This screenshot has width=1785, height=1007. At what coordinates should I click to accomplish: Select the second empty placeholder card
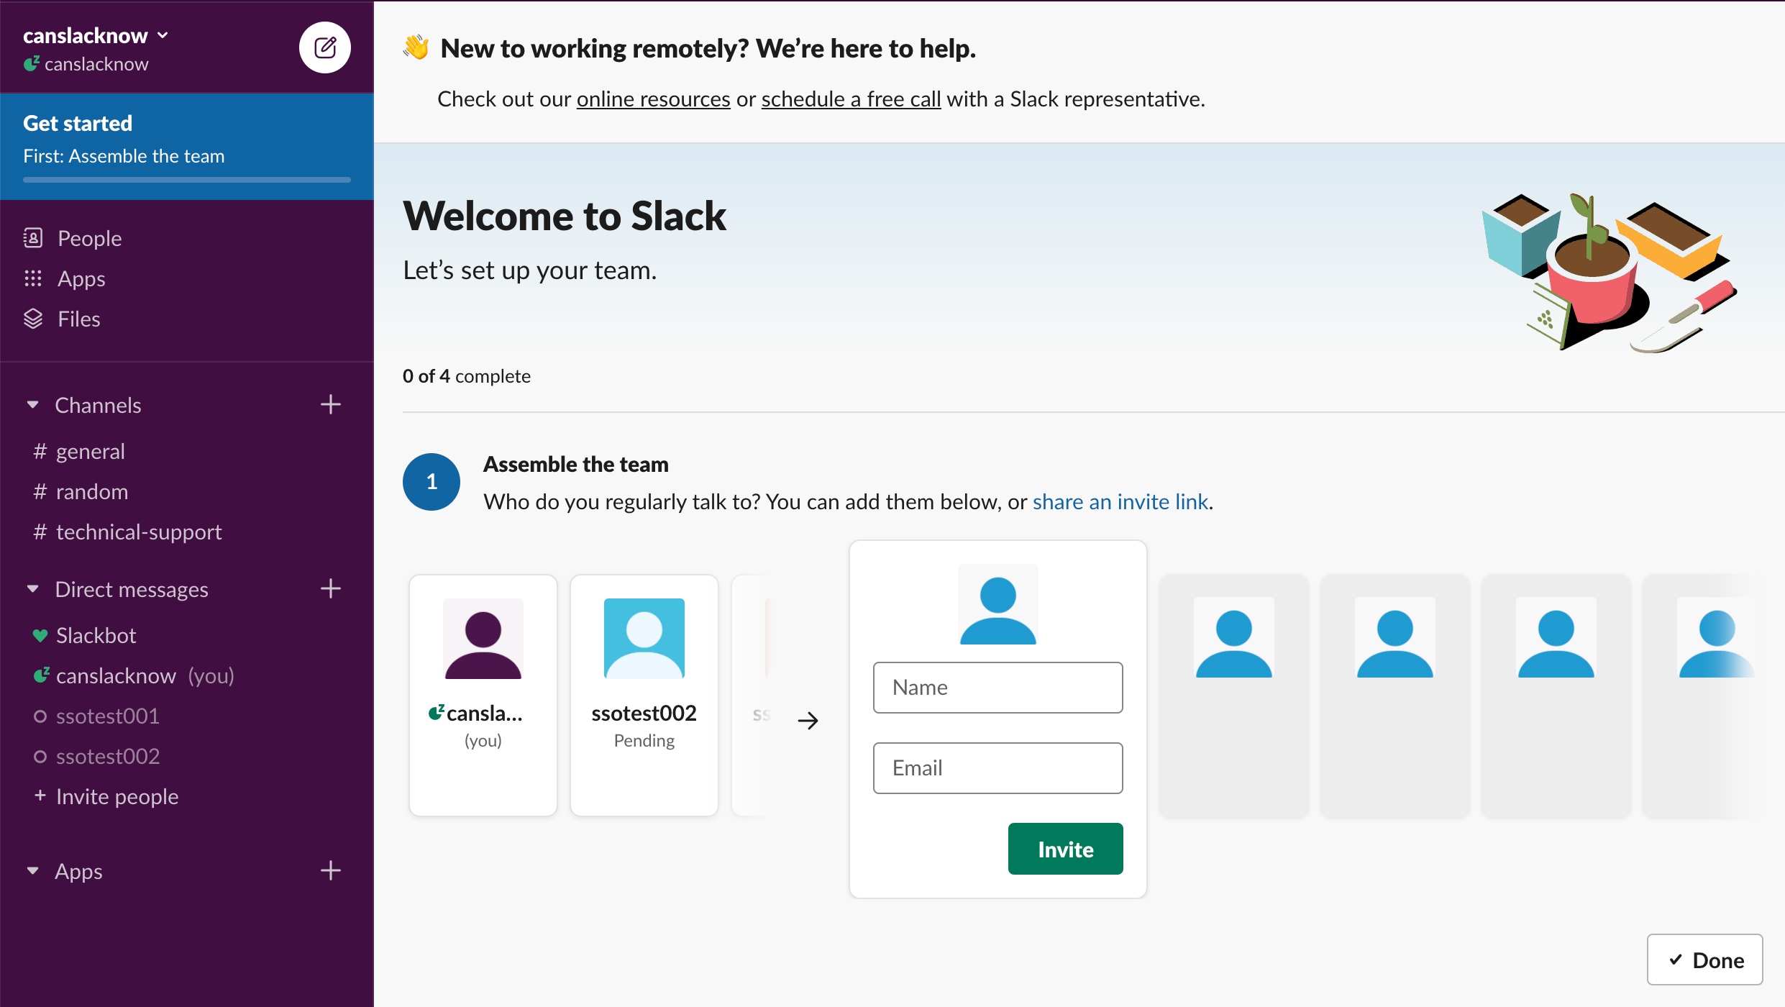[x=1395, y=695]
